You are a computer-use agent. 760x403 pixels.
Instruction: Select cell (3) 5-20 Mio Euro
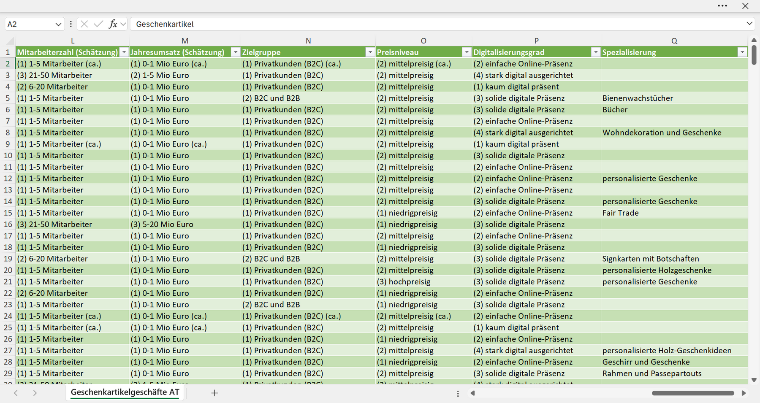185,224
